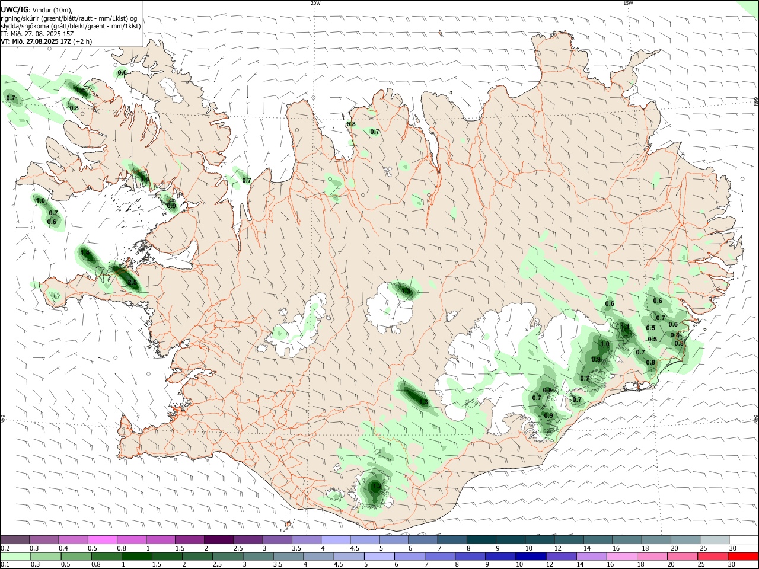
Task: Click the lower-scale 1 darkest green swatch
Action: (x=137, y=557)
